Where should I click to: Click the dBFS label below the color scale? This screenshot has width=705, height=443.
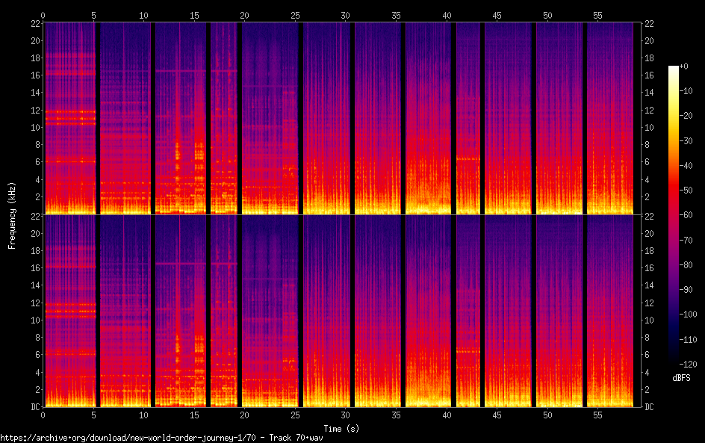(x=680, y=379)
